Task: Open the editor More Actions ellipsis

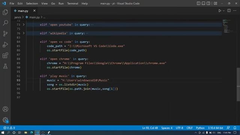Action: point(235,10)
